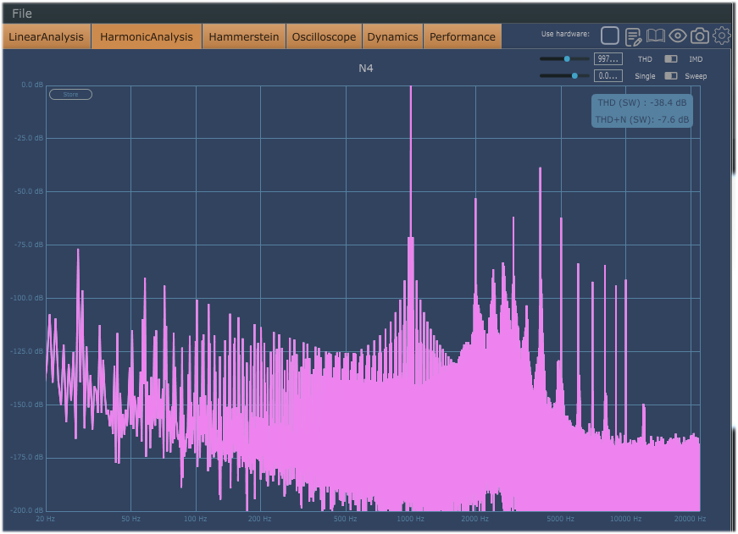Click the 1000 Hz axis label
738x534 pixels.
[x=410, y=519]
